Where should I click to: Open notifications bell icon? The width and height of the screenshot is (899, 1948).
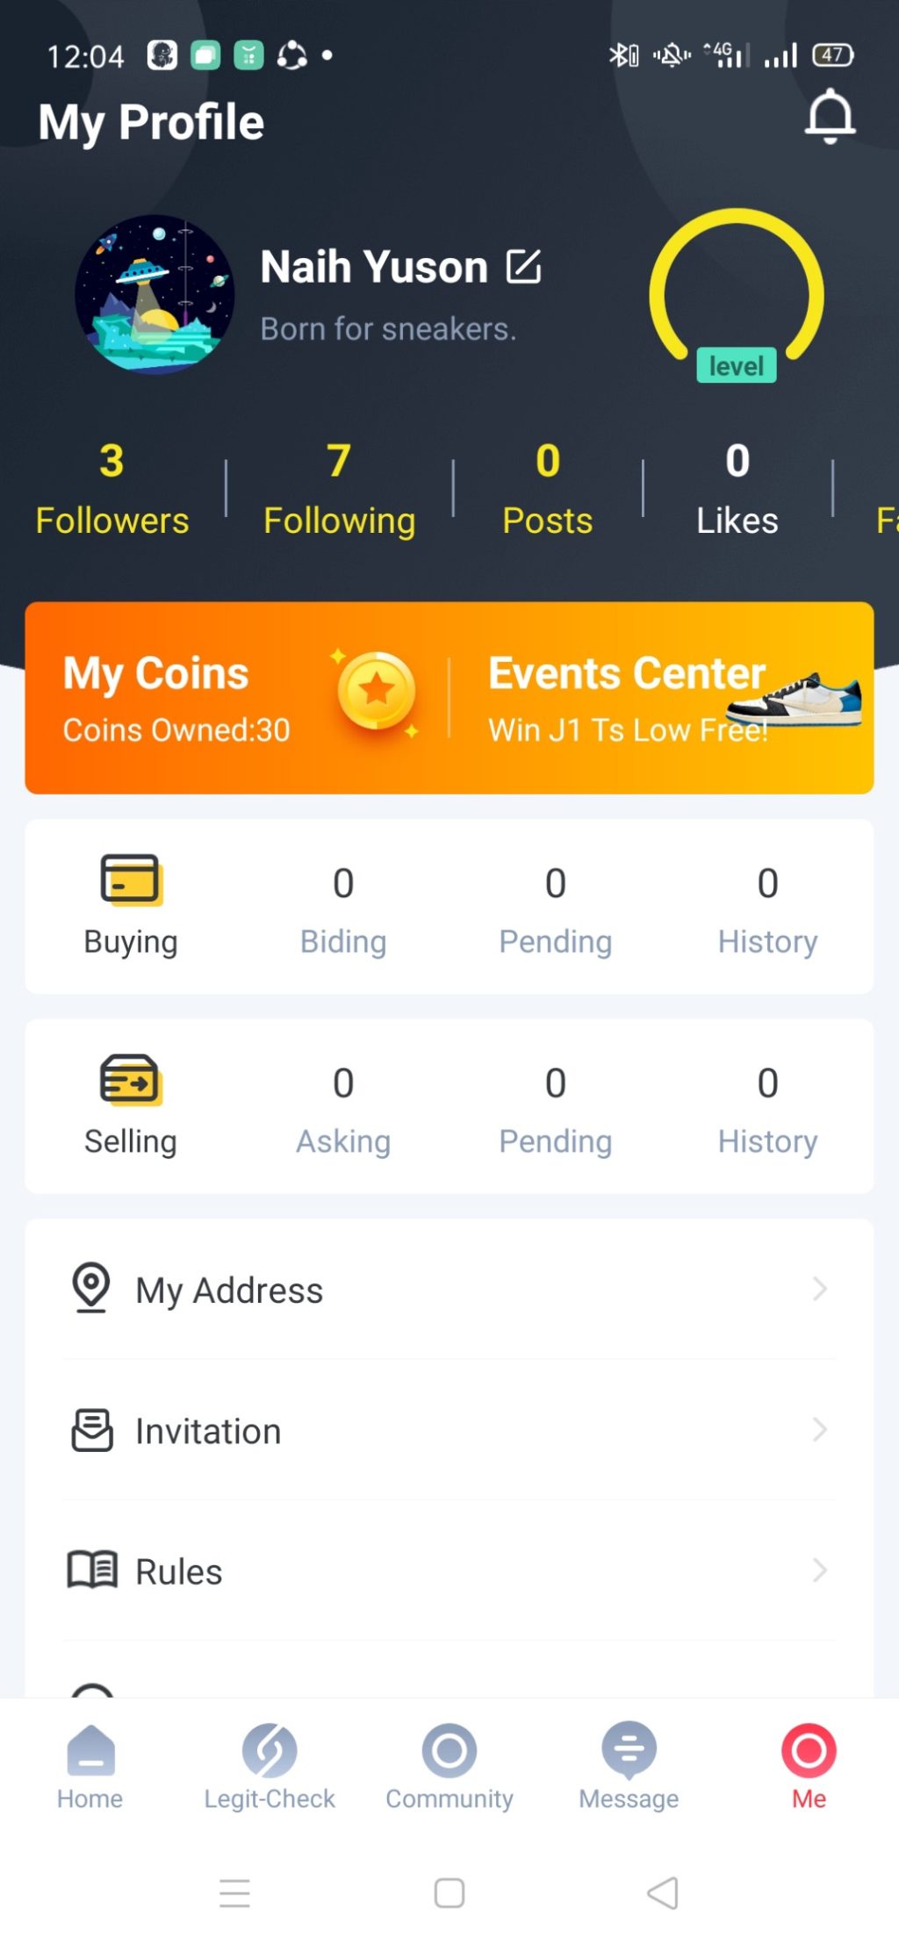(829, 116)
